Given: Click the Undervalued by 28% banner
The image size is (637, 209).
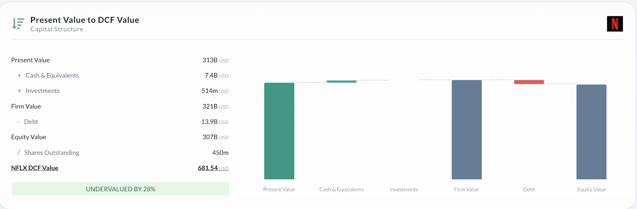Looking at the screenshot, I should tap(121, 189).
